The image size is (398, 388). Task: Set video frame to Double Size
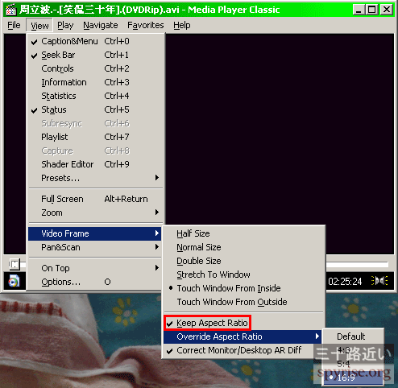click(x=243, y=261)
